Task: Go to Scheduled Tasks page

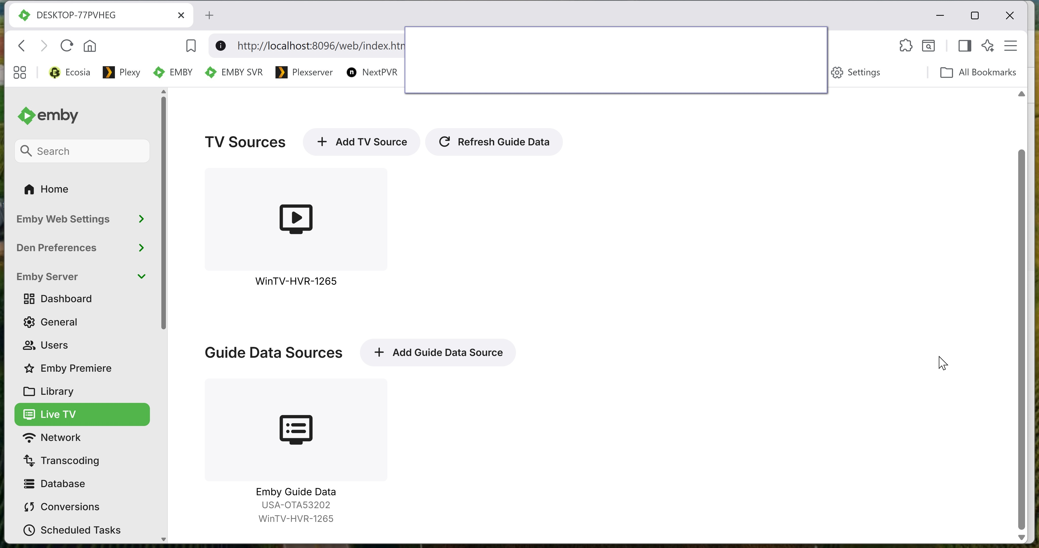Action: [x=80, y=530]
